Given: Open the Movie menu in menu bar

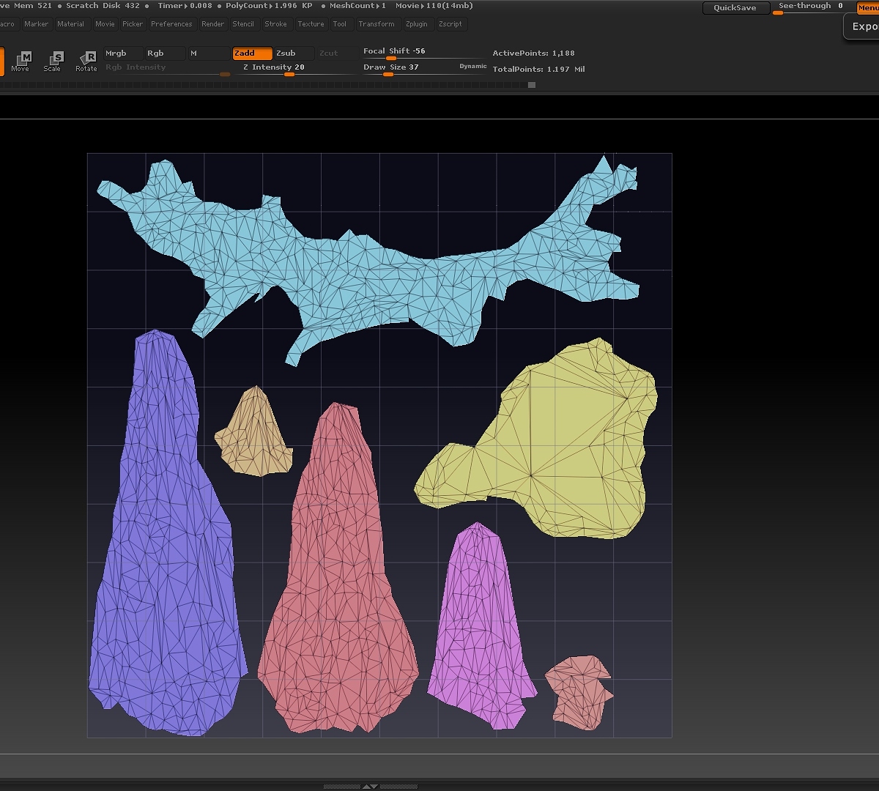Looking at the screenshot, I should click(105, 24).
